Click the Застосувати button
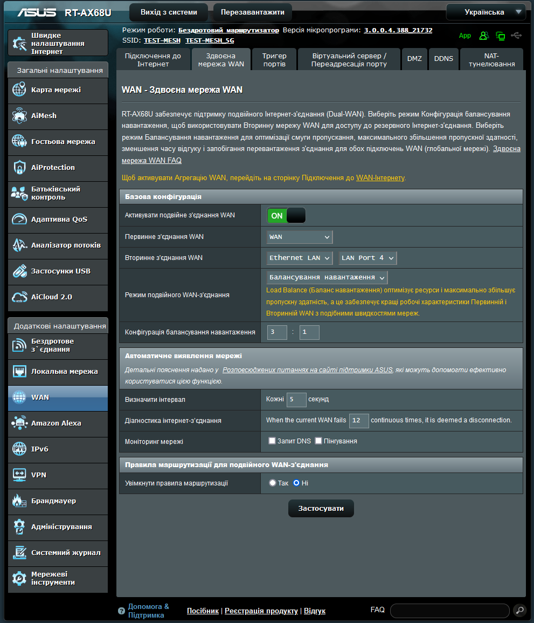Image resolution: width=534 pixels, height=623 pixels. click(321, 509)
